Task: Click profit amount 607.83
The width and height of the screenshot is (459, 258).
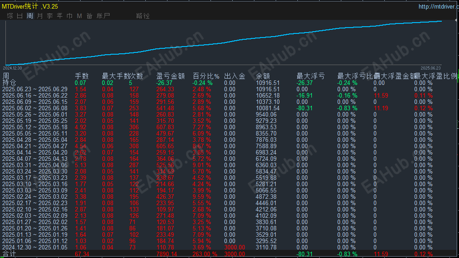Action: pos(165,127)
